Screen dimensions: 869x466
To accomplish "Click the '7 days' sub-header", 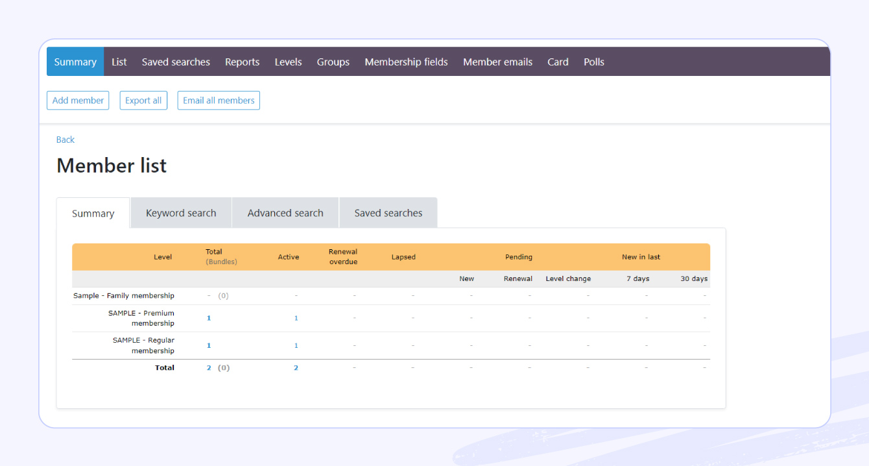I will click(637, 278).
